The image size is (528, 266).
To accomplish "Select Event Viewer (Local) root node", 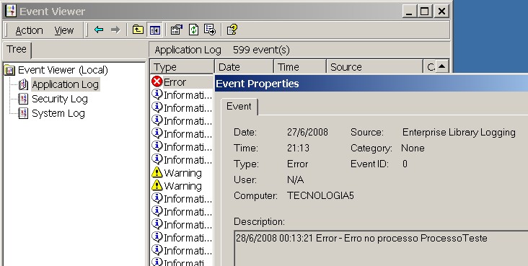I will tap(63, 70).
